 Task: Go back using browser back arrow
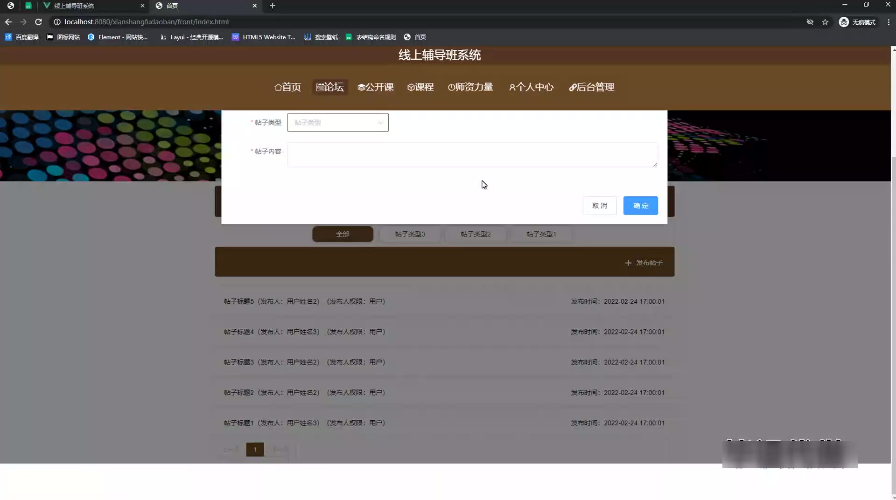click(8, 22)
